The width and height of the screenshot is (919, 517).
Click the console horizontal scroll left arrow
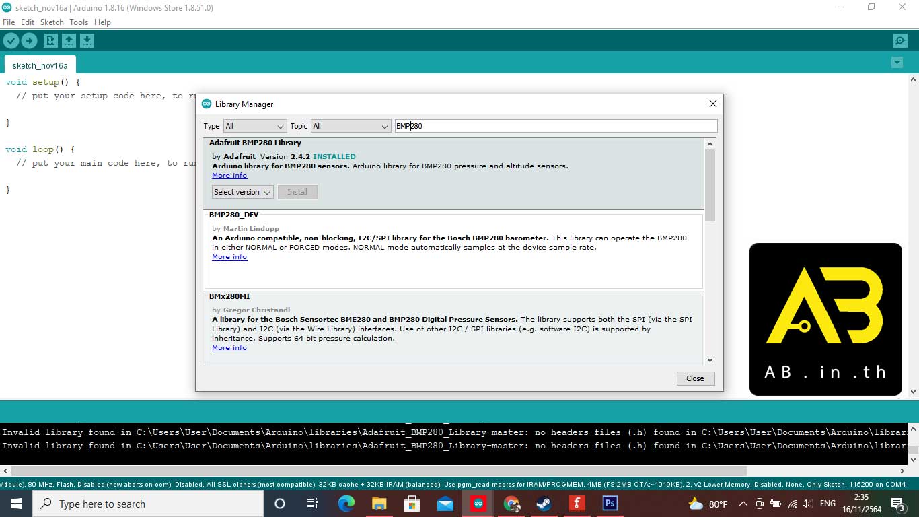click(5, 471)
